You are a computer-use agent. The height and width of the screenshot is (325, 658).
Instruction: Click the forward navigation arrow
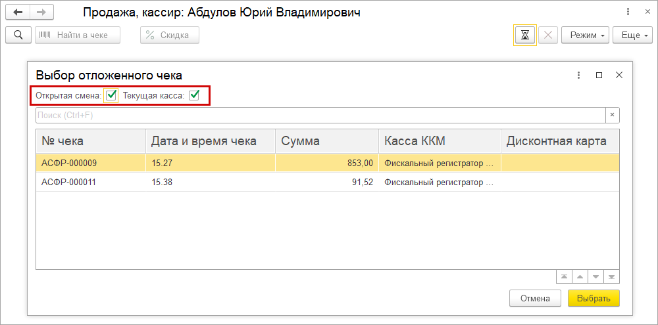(x=41, y=12)
